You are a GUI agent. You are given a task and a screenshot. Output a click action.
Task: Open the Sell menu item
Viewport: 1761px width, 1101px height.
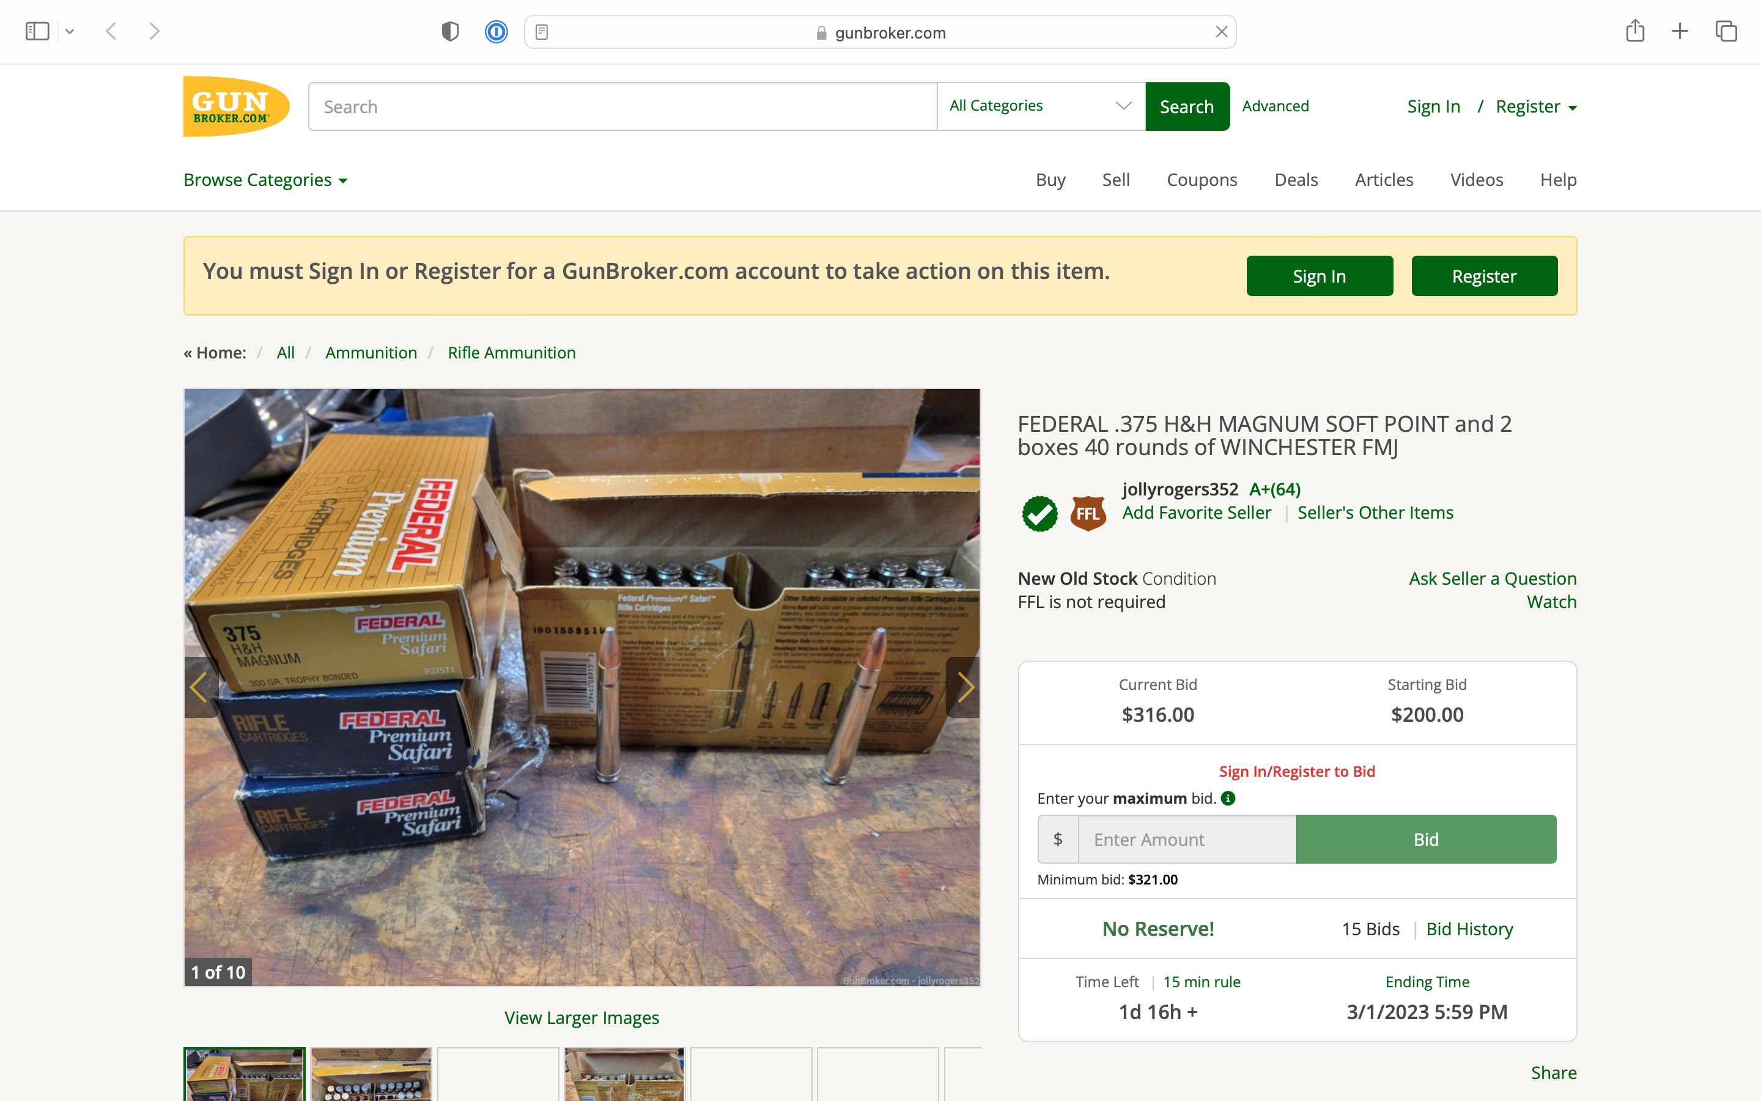[x=1115, y=180]
